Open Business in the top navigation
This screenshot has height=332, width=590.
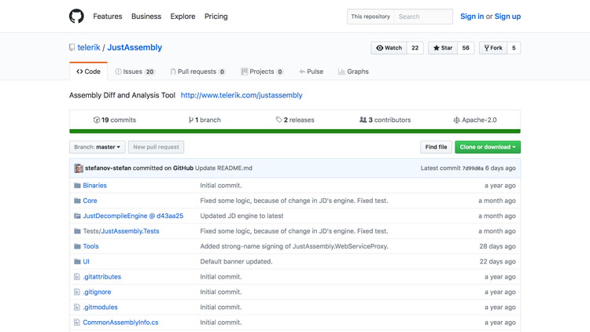pyautogui.click(x=146, y=17)
